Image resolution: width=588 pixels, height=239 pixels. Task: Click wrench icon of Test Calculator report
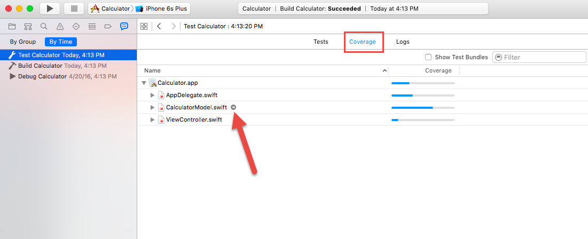12,55
